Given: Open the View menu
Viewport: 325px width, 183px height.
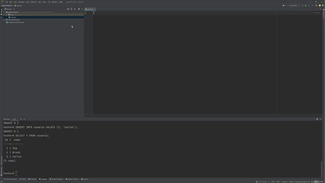Looking at the screenshot, I should (15, 2).
